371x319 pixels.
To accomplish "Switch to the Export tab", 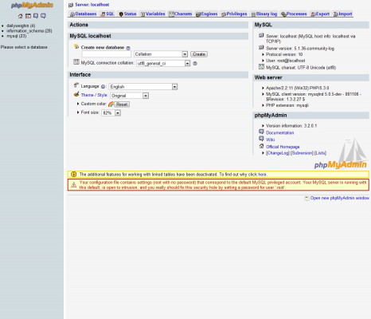I will click(x=320, y=14).
